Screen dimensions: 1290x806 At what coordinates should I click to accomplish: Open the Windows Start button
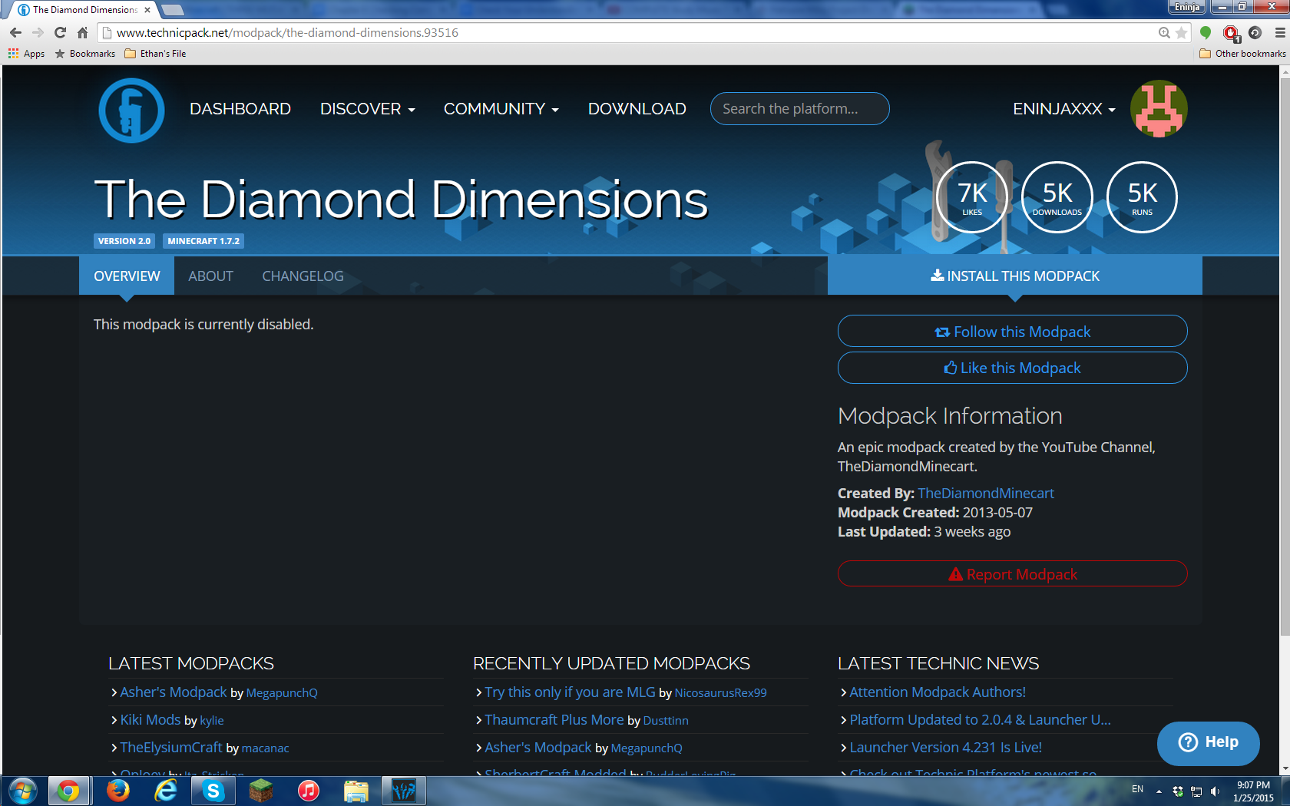pos(22,791)
